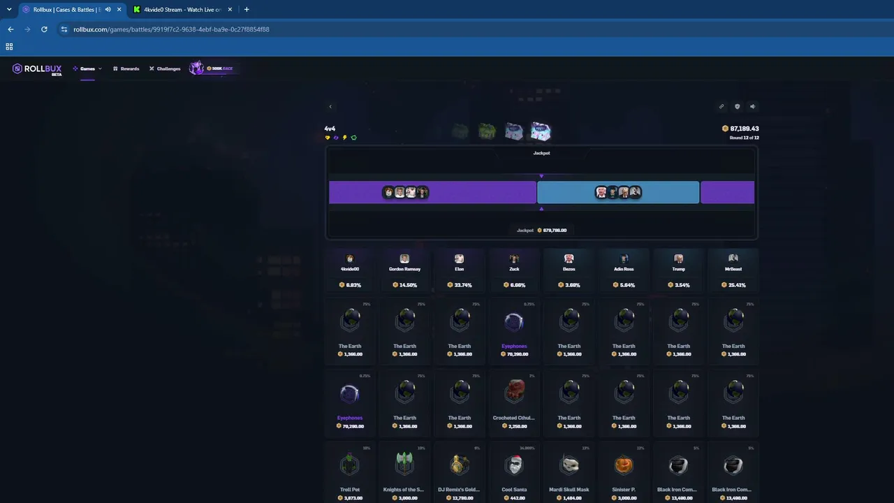Click the Cool Santa 442.00 price

[514, 497]
